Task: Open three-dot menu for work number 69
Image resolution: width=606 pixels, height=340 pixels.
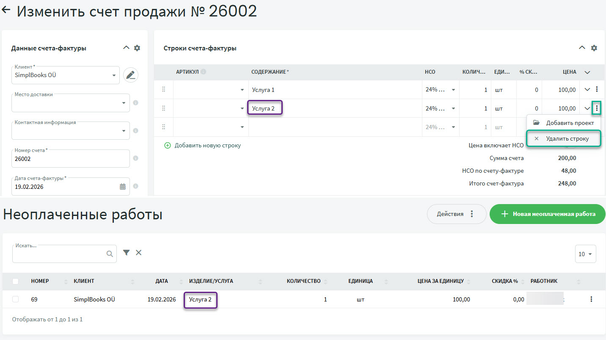Action: [x=591, y=299]
